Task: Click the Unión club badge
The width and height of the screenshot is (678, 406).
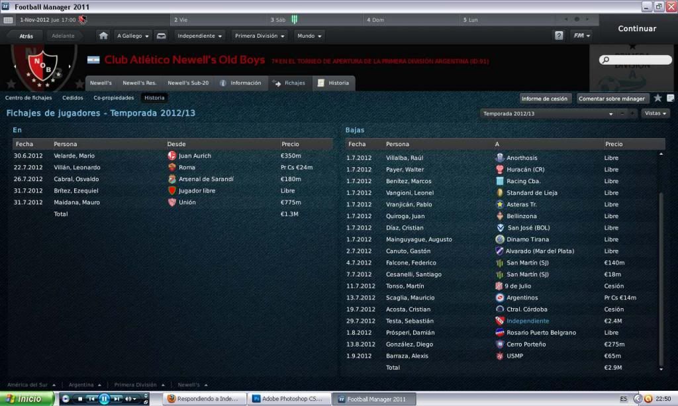Action: [x=171, y=202]
